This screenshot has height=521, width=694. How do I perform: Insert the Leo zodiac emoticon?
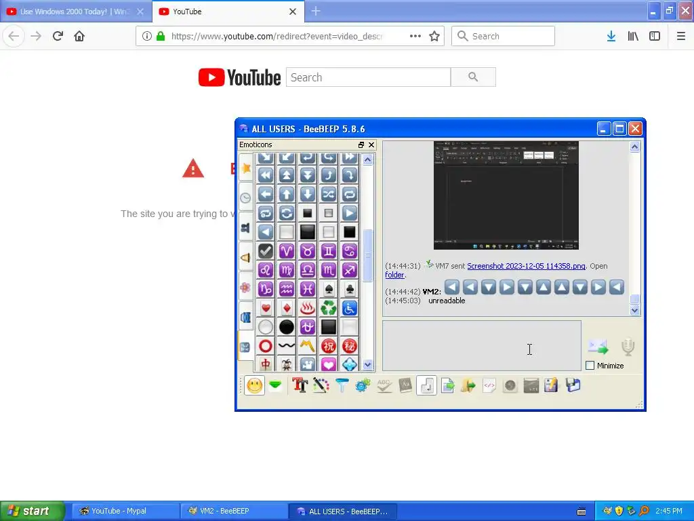(266, 270)
